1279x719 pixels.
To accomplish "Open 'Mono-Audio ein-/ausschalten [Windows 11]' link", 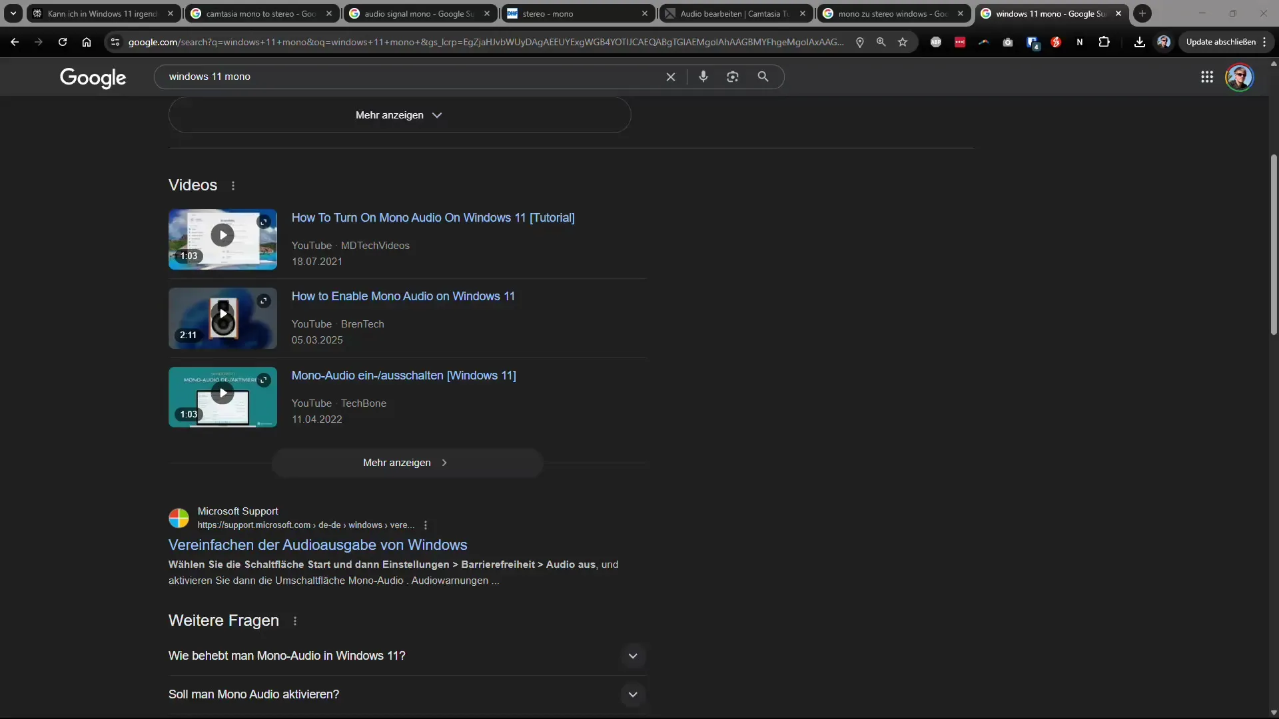I will coord(404,375).
